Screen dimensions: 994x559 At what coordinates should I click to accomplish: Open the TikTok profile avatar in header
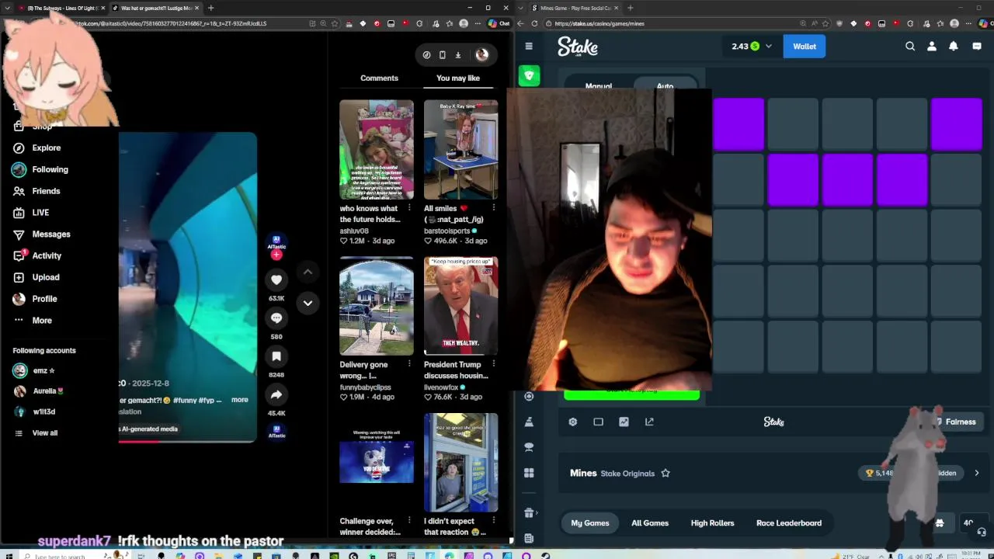(x=481, y=54)
